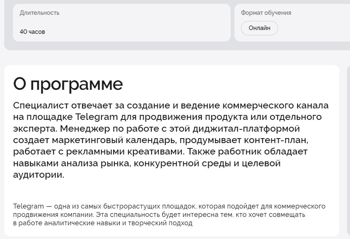The image size is (350, 239).
Task: Select the Онлайн format chip
Action: point(260,28)
